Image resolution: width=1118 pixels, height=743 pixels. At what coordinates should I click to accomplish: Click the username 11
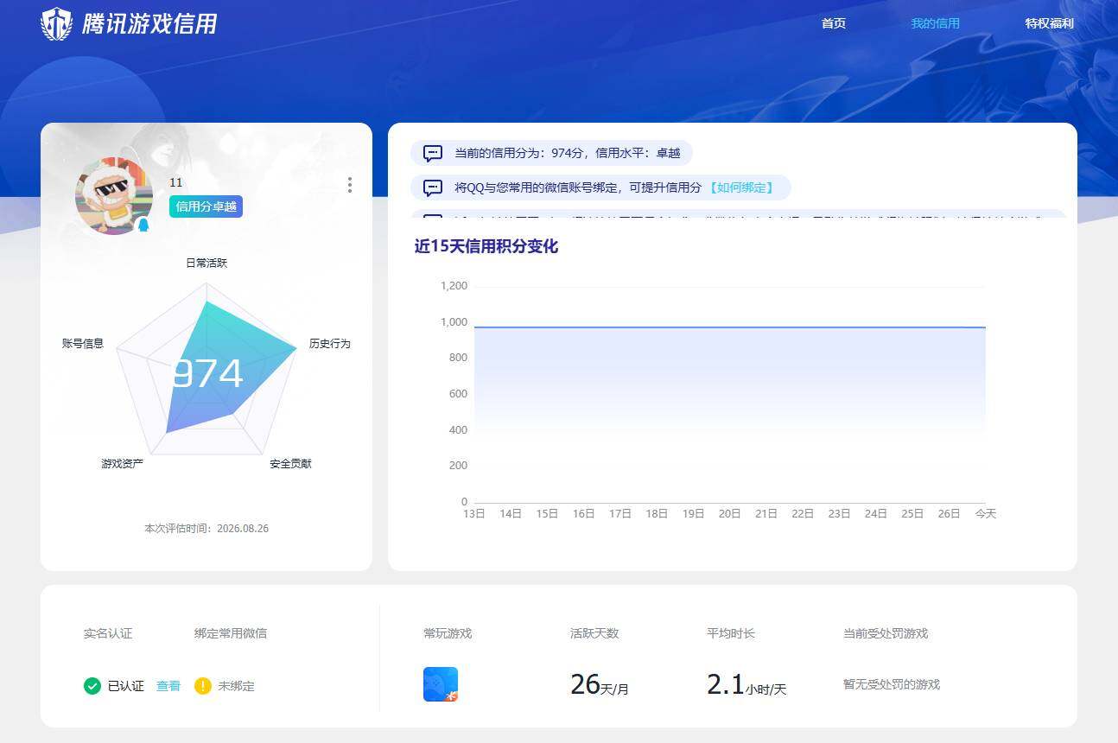tap(176, 182)
